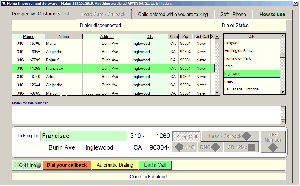
Task: Select the Marco customer row
Action: click(113, 93)
